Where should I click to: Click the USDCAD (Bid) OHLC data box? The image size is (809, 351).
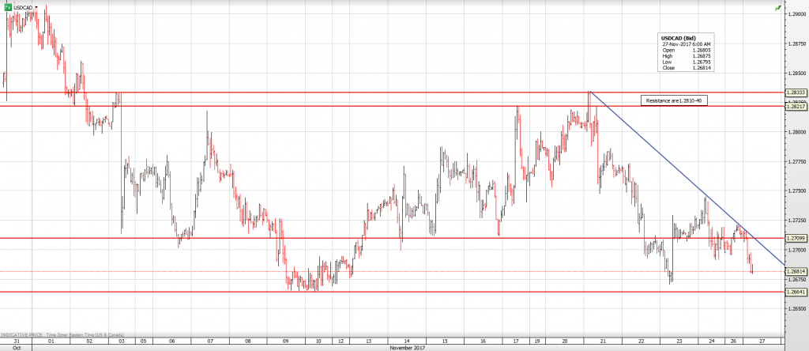[685, 52]
